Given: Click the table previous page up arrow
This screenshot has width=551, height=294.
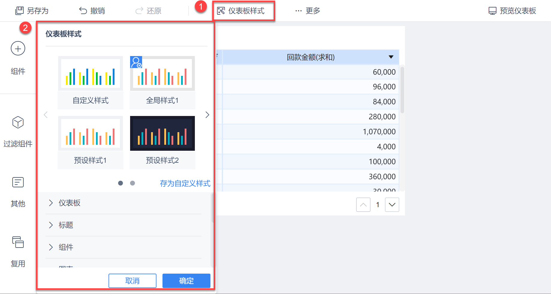Looking at the screenshot, I should point(363,205).
